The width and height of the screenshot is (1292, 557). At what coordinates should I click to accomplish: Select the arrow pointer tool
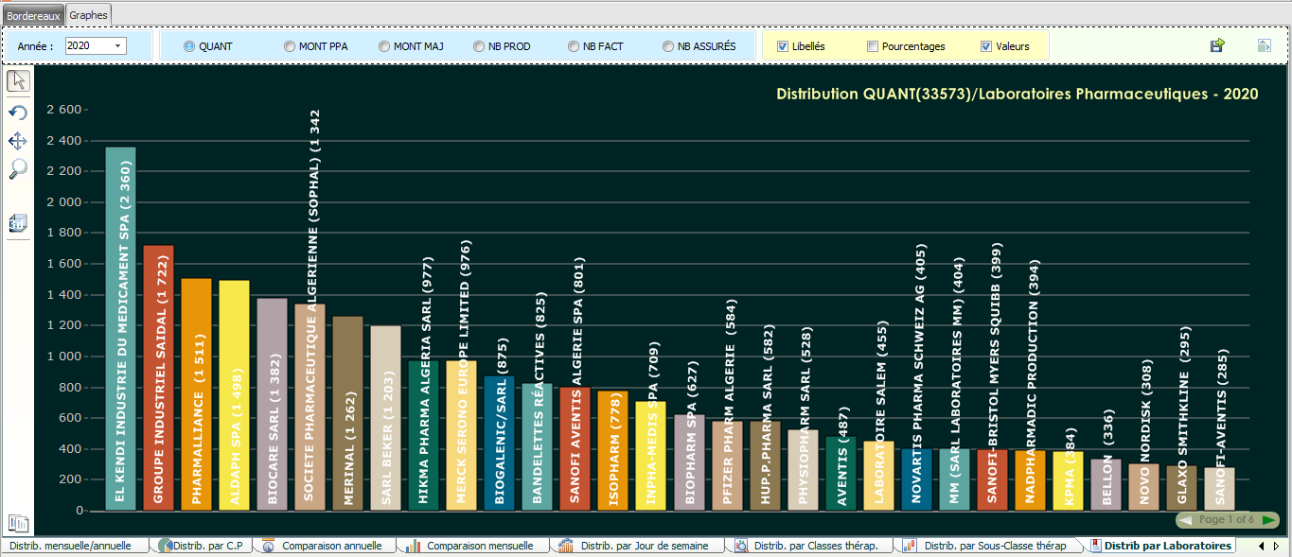(x=18, y=81)
